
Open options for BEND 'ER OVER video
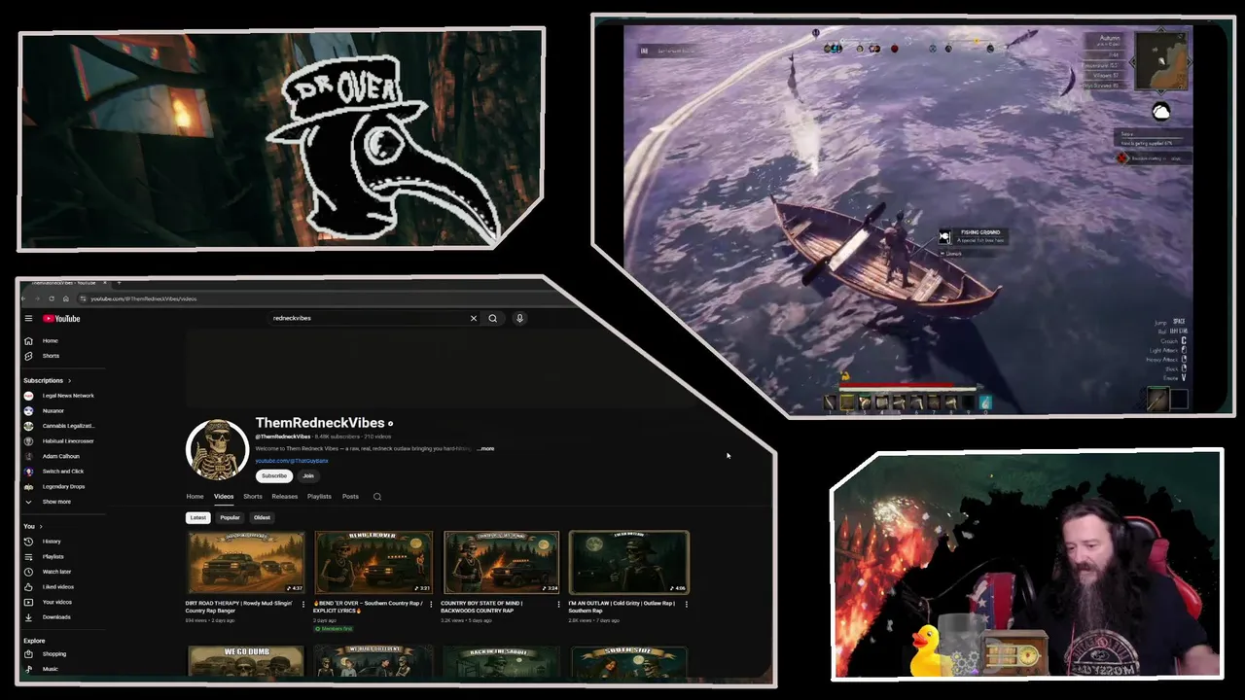click(431, 604)
